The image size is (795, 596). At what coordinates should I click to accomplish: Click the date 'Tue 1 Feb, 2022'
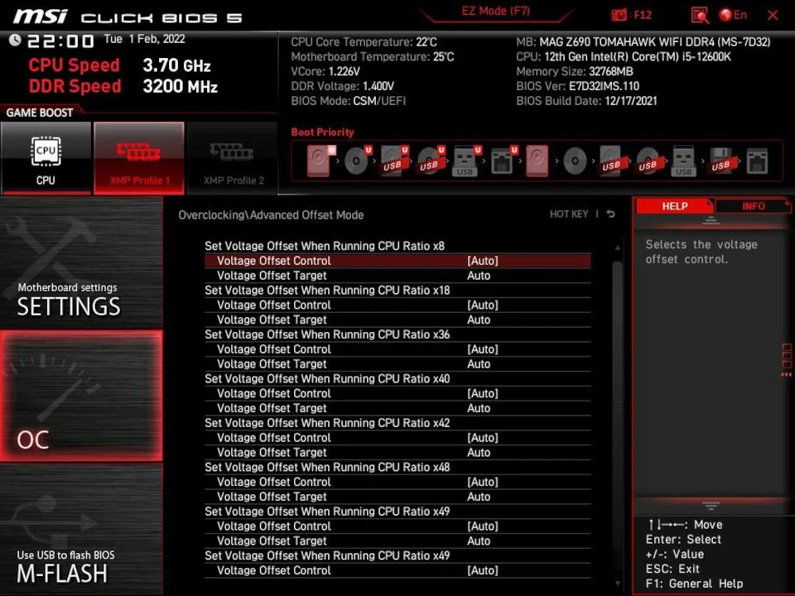[144, 39]
